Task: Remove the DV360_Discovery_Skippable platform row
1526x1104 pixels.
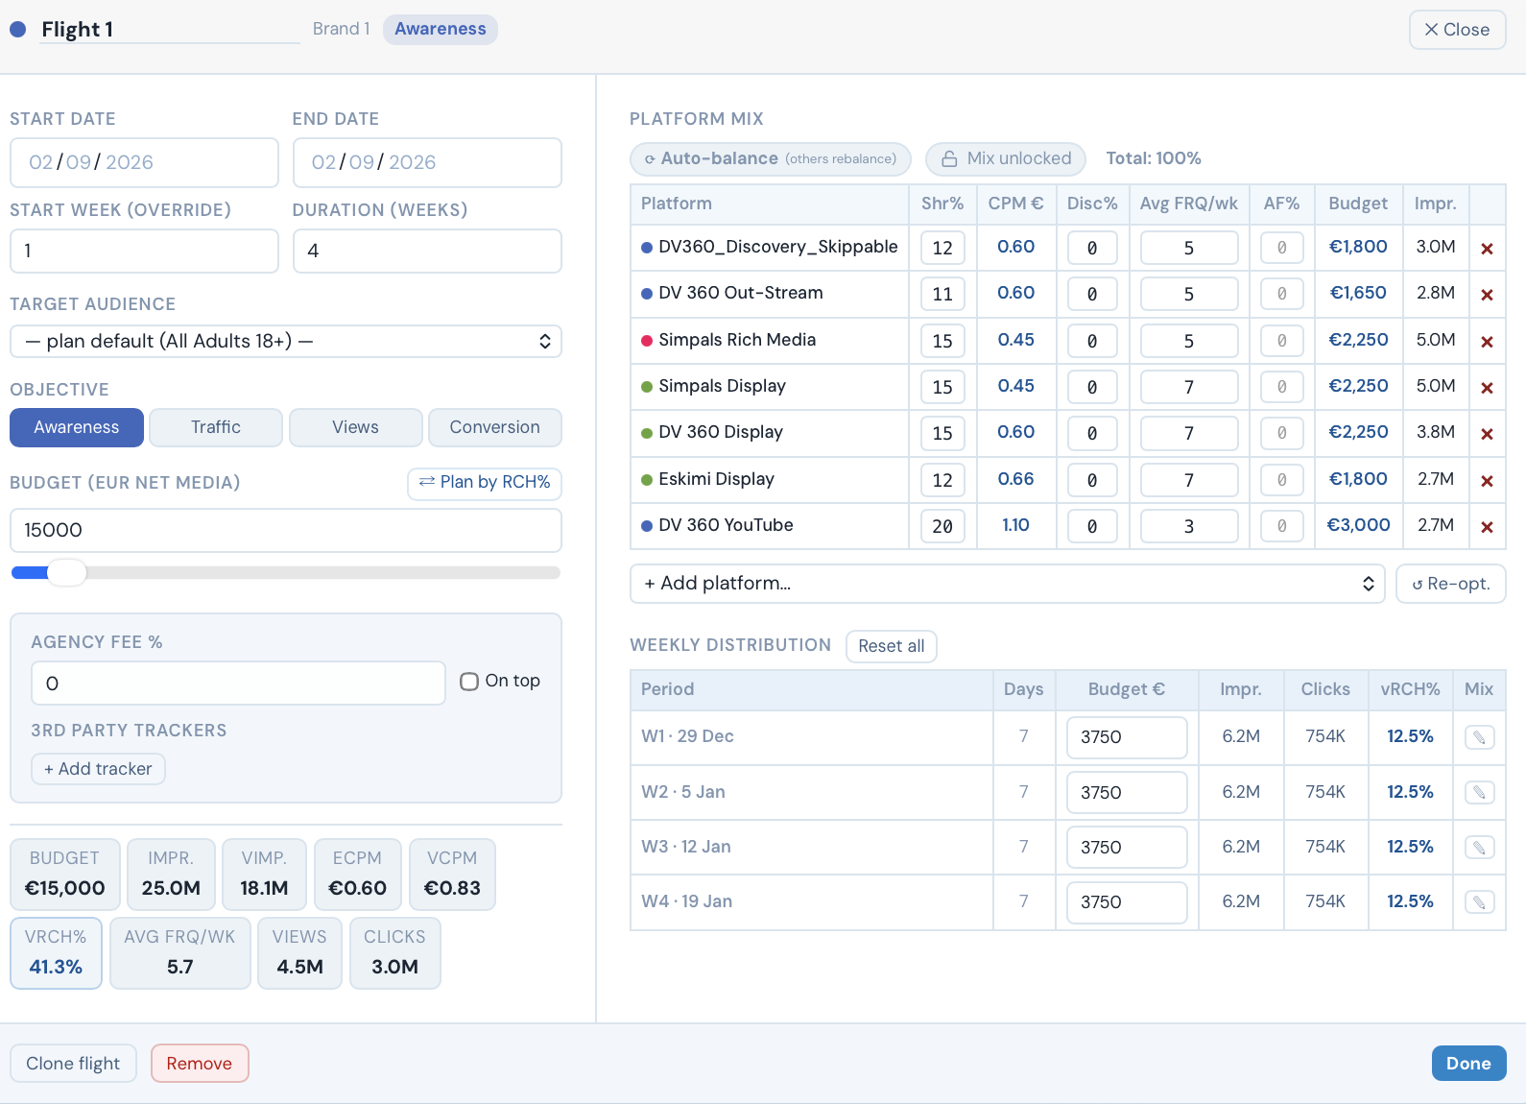Action: pos(1487,249)
